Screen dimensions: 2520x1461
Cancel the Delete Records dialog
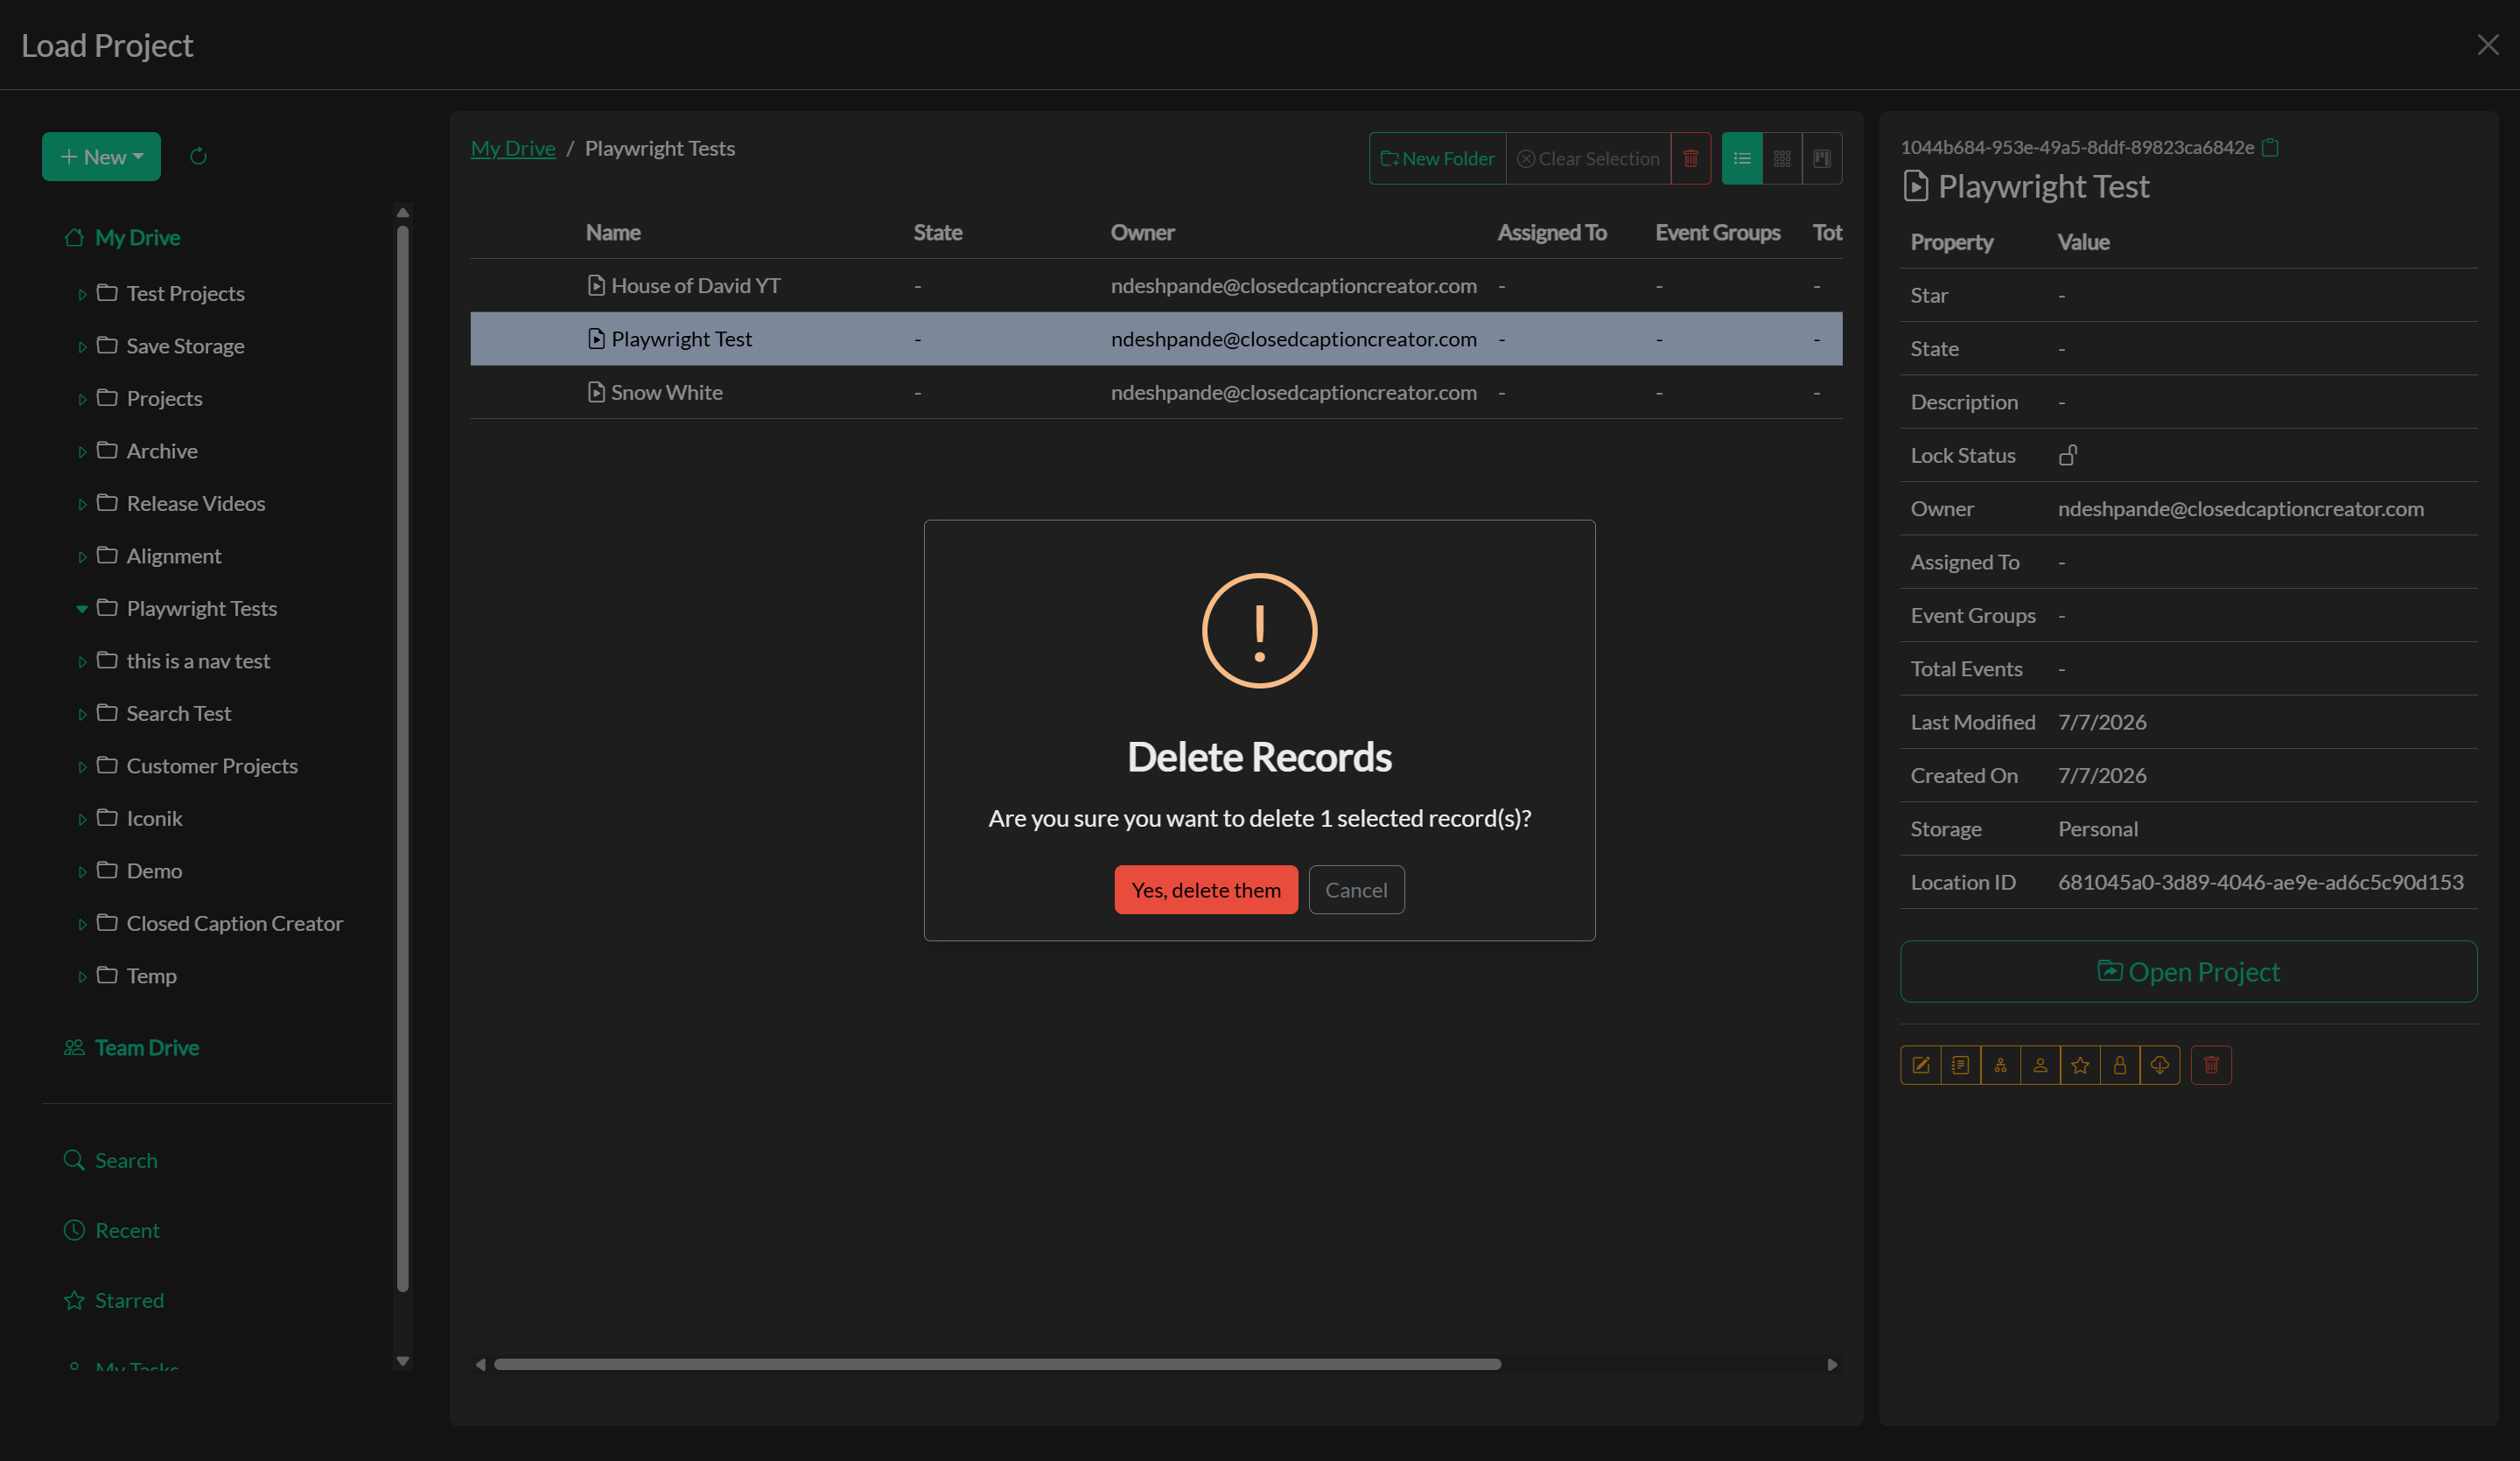1356,889
